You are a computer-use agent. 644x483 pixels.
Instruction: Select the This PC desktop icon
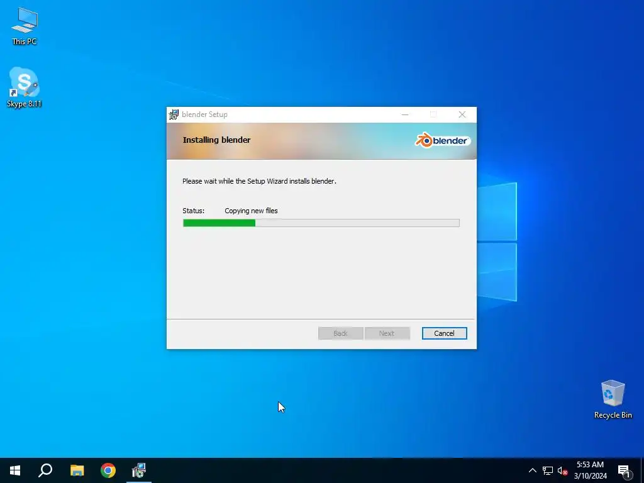click(x=25, y=26)
